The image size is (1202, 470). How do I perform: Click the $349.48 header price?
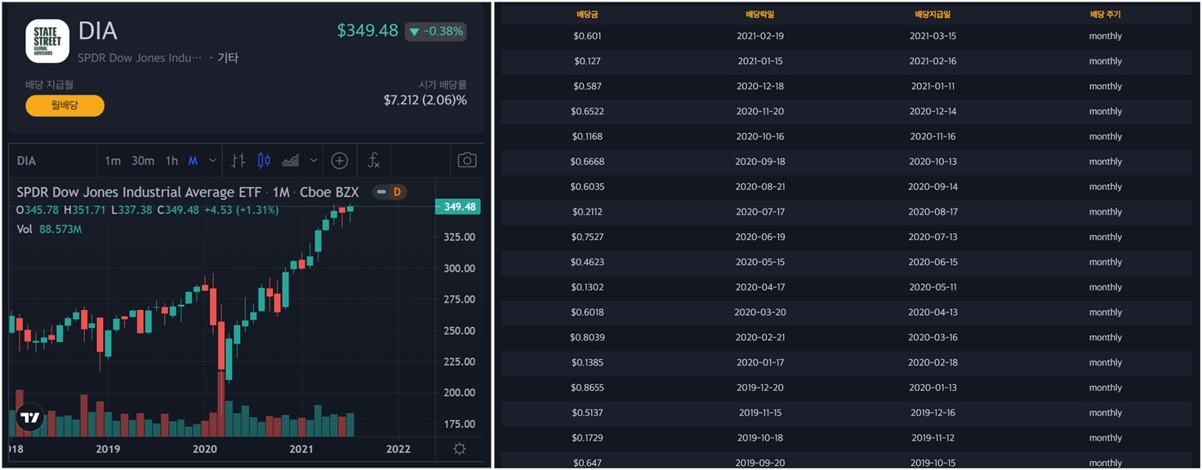(367, 31)
